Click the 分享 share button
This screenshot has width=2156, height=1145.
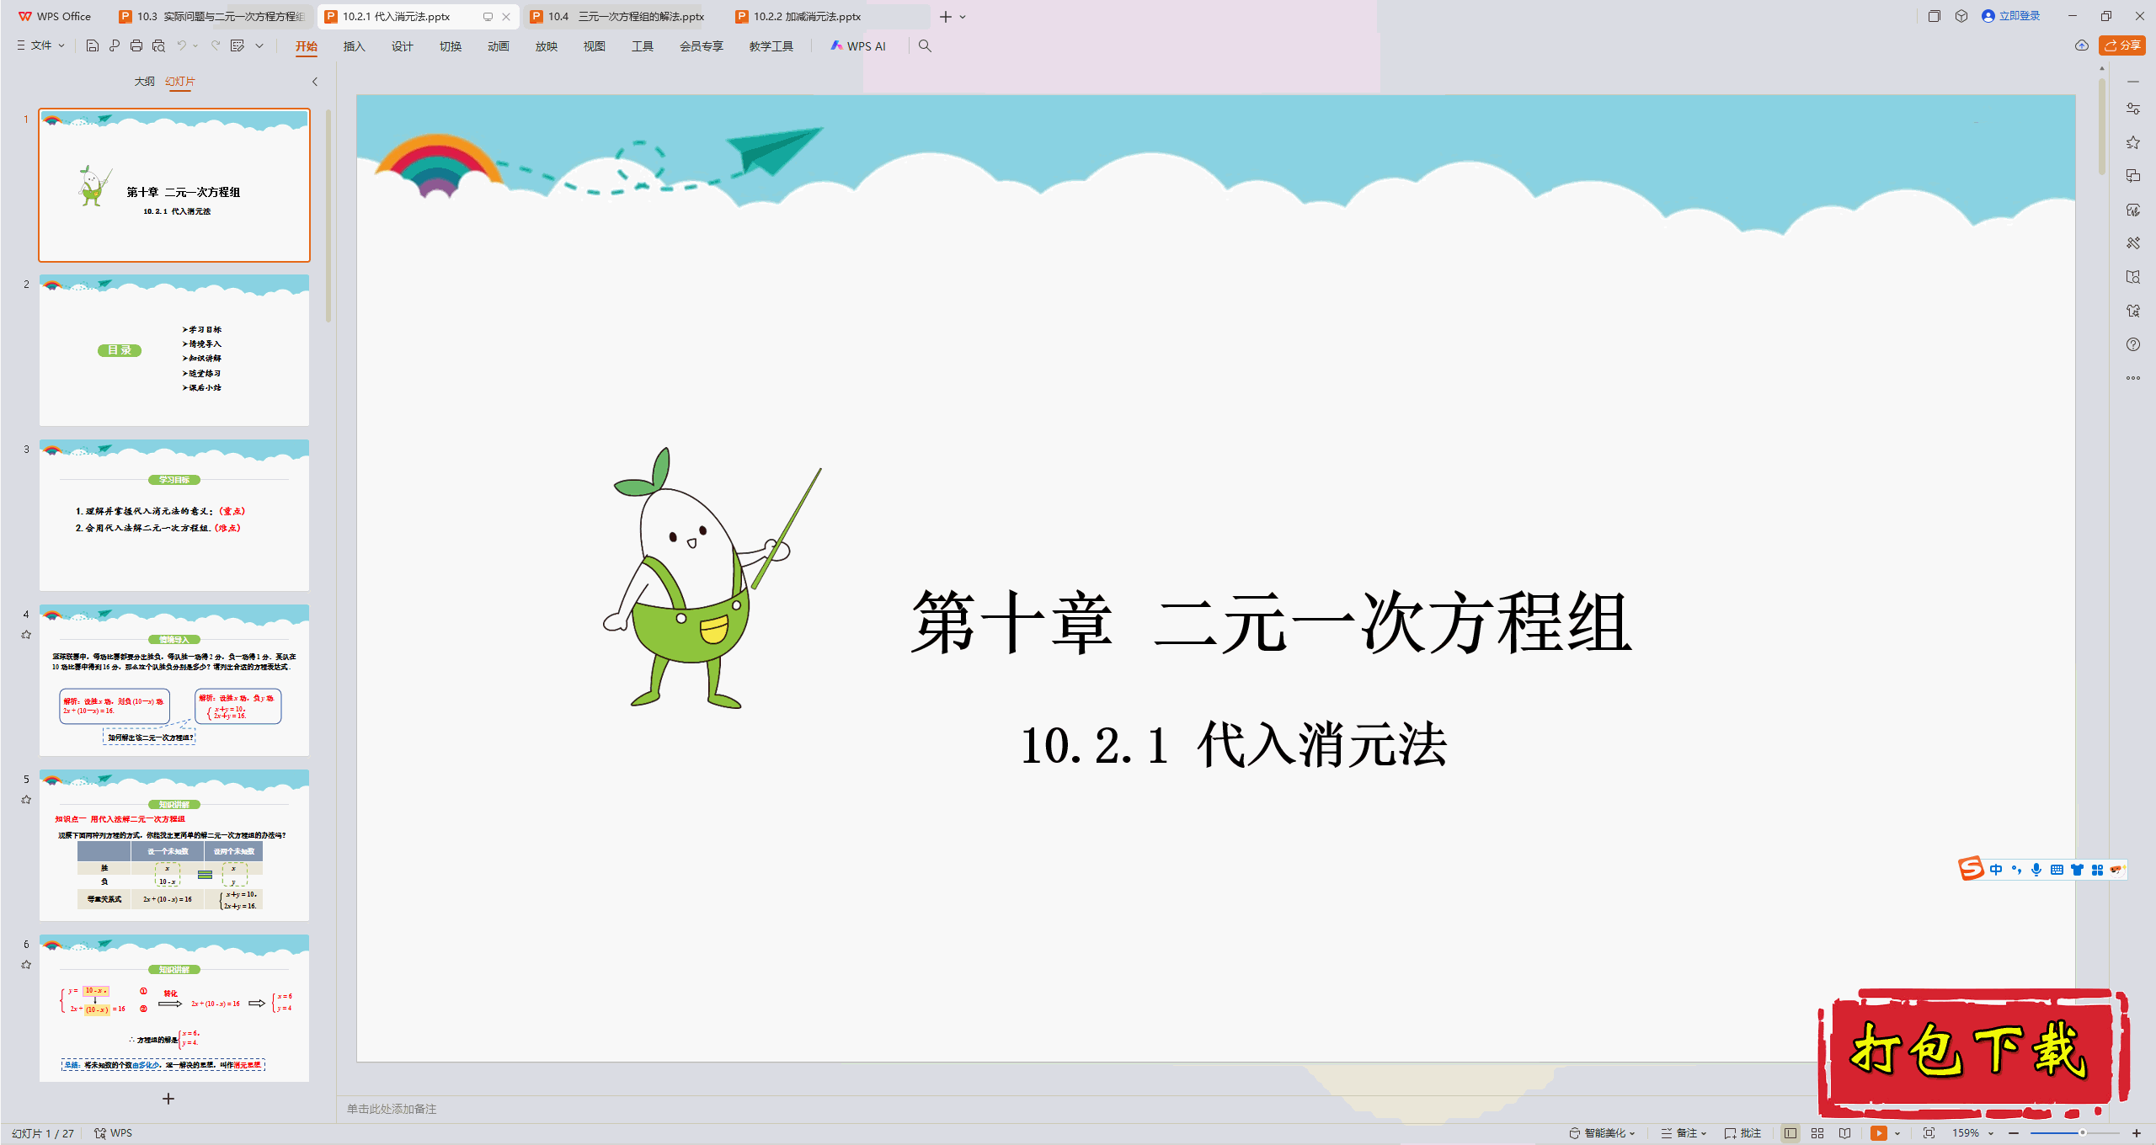[x=2122, y=45]
